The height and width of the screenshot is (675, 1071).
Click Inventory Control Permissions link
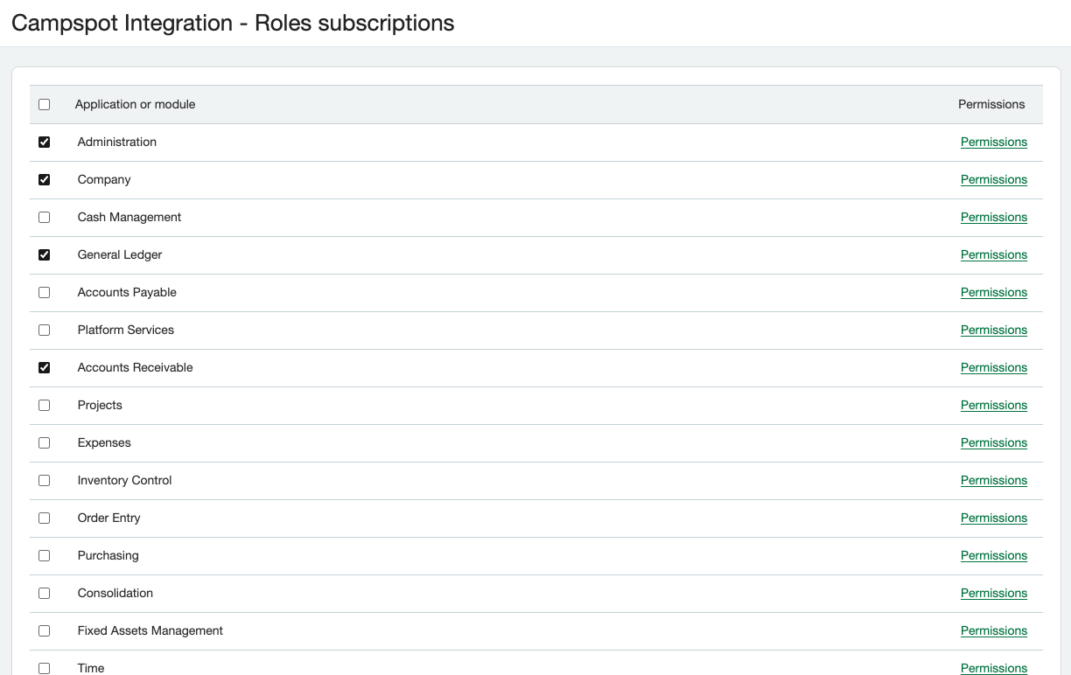[x=994, y=480]
